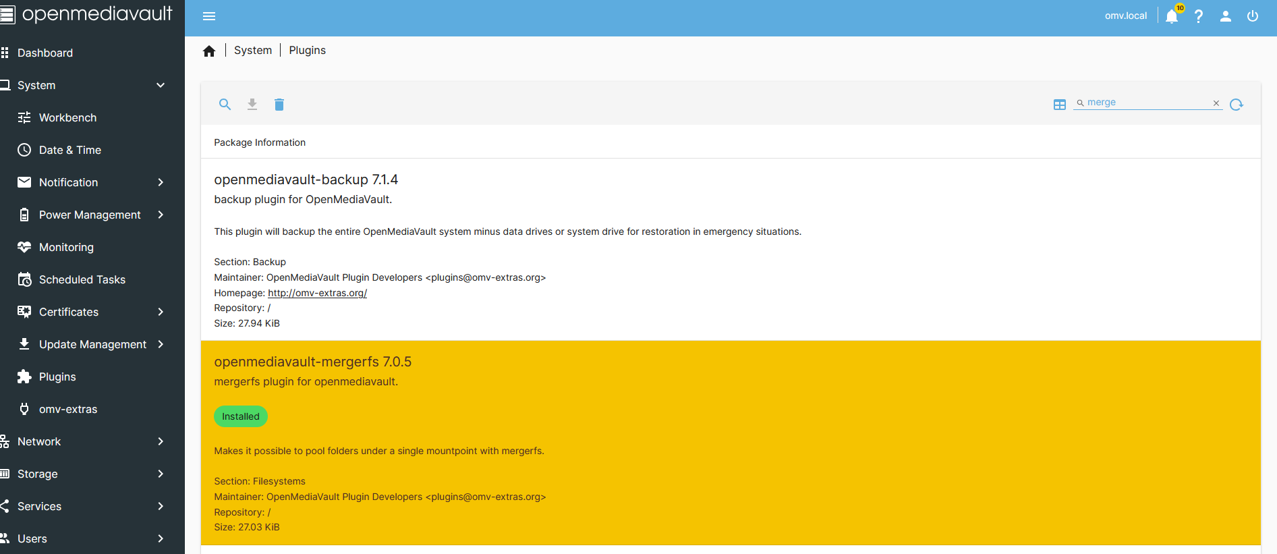Open the notifications bell

pyautogui.click(x=1172, y=16)
